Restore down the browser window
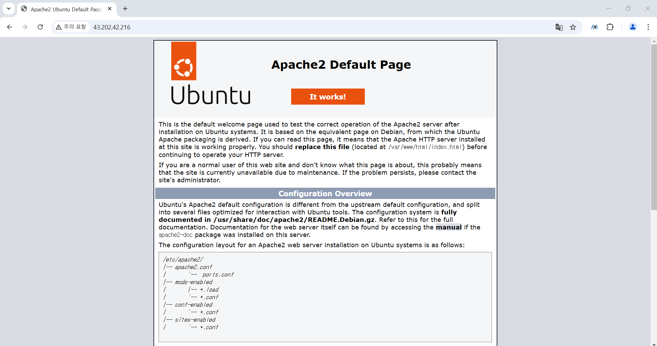 [628, 9]
